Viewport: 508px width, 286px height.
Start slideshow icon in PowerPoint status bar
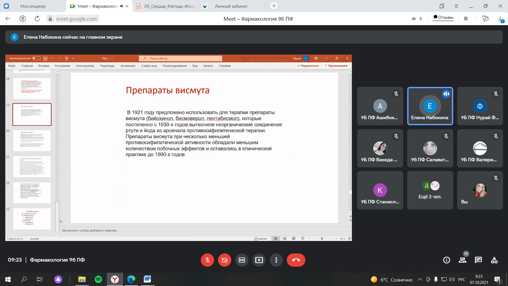pos(303,239)
